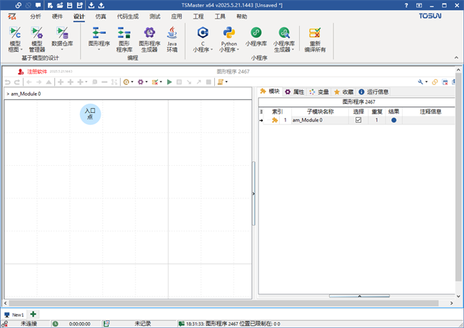Launch the Java环境 setup icon

pyautogui.click(x=172, y=39)
